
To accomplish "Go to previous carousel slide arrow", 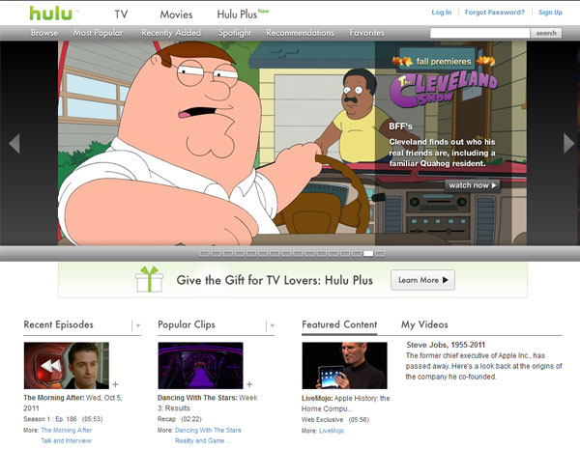I will coord(14,143).
